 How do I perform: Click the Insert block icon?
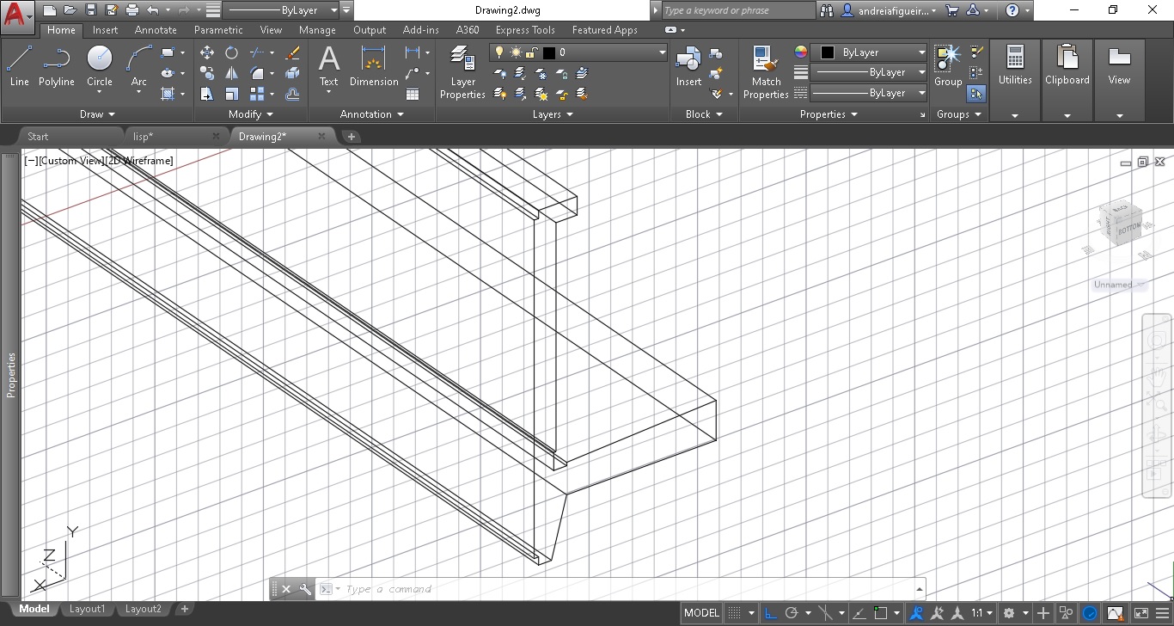(x=688, y=66)
